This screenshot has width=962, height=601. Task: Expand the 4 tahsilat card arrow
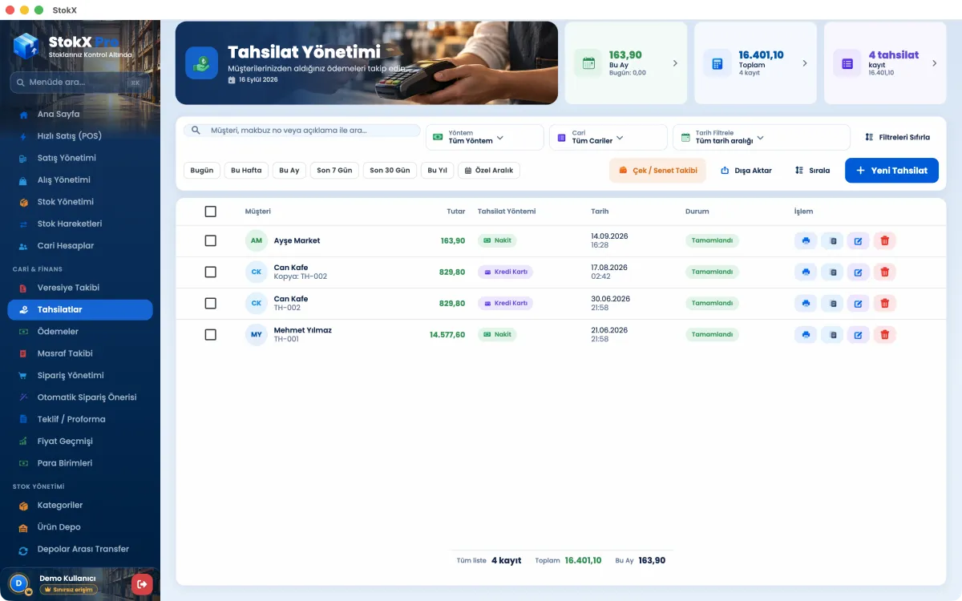934,63
